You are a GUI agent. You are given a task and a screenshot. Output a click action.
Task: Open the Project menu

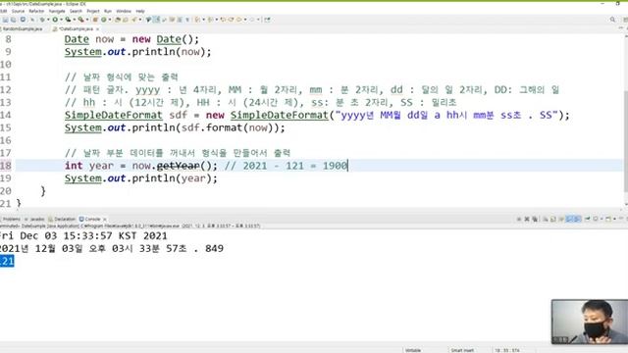tap(93, 11)
